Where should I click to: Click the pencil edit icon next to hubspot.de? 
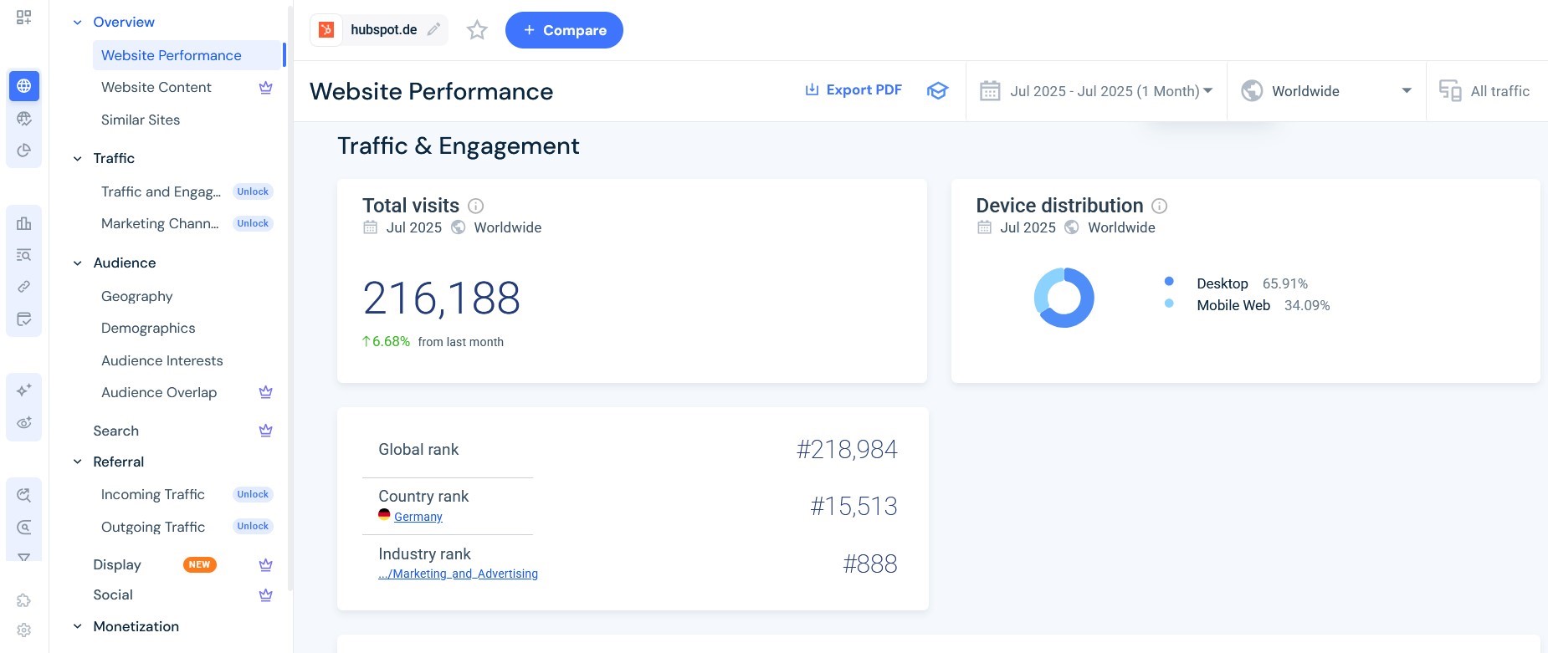click(433, 30)
